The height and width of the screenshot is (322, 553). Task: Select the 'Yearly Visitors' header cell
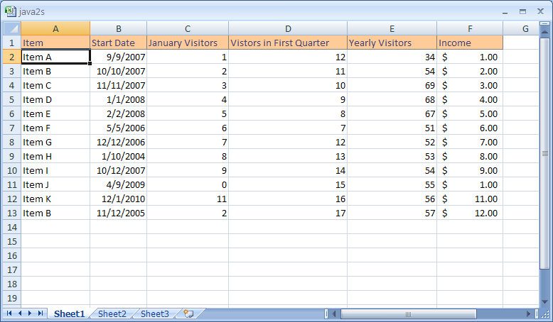(392, 43)
